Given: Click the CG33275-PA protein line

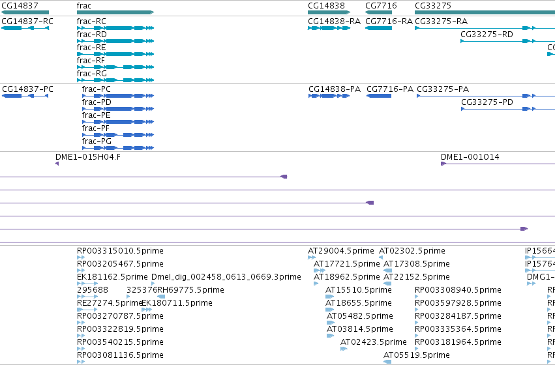Looking at the screenshot, I should click(486, 96).
